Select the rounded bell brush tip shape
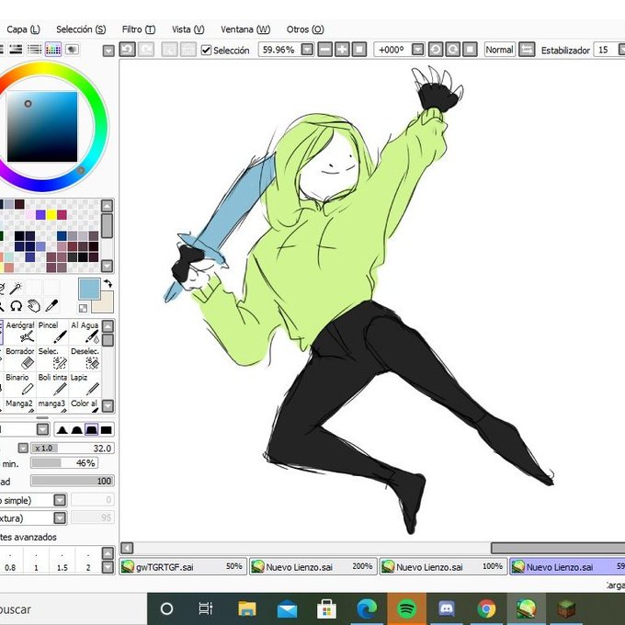This screenshot has width=625, height=625. coord(76,430)
